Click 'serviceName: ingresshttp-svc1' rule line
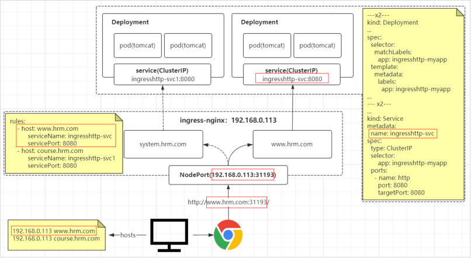 click(x=71, y=158)
